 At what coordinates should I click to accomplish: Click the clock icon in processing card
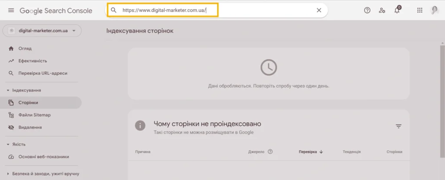coord(269,67)
